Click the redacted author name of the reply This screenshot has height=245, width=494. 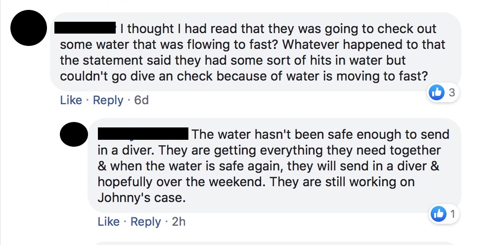(143, 134)
